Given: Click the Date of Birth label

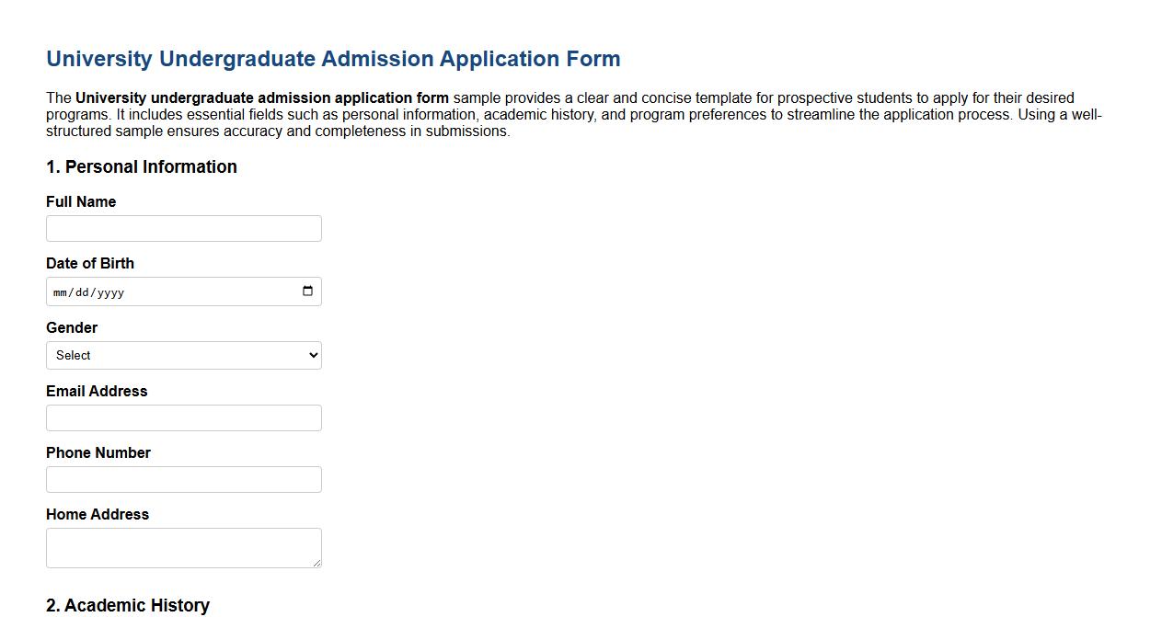Looking at the screenshot, I should 89,263.
